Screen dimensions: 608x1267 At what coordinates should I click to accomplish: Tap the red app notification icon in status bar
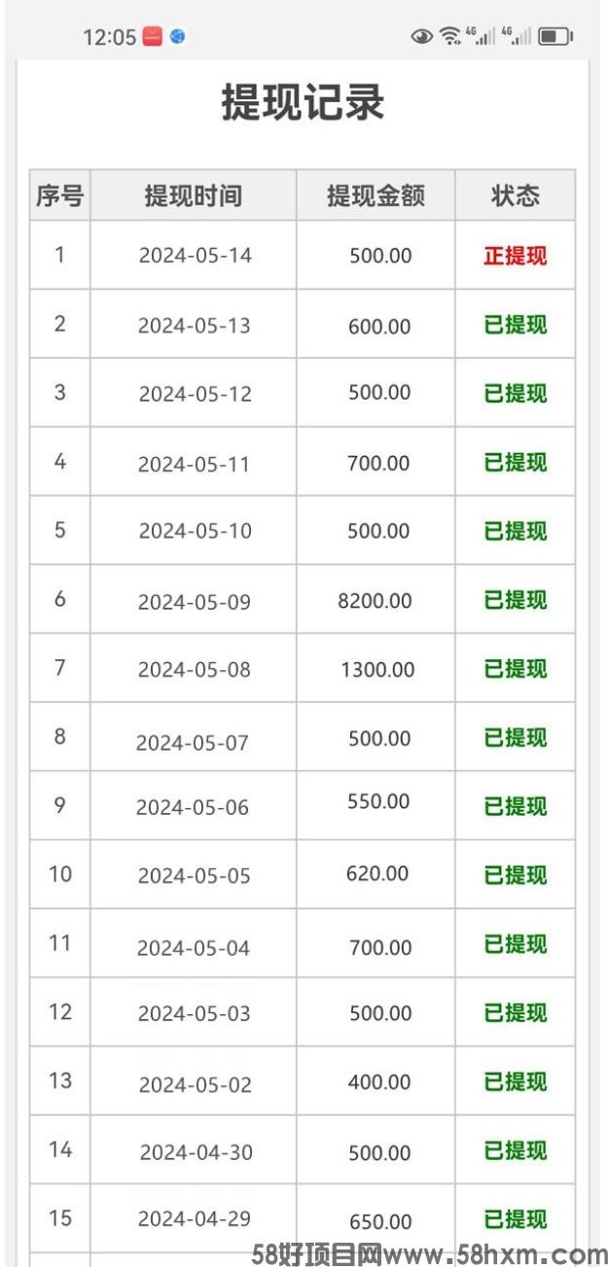coord(152,37)
